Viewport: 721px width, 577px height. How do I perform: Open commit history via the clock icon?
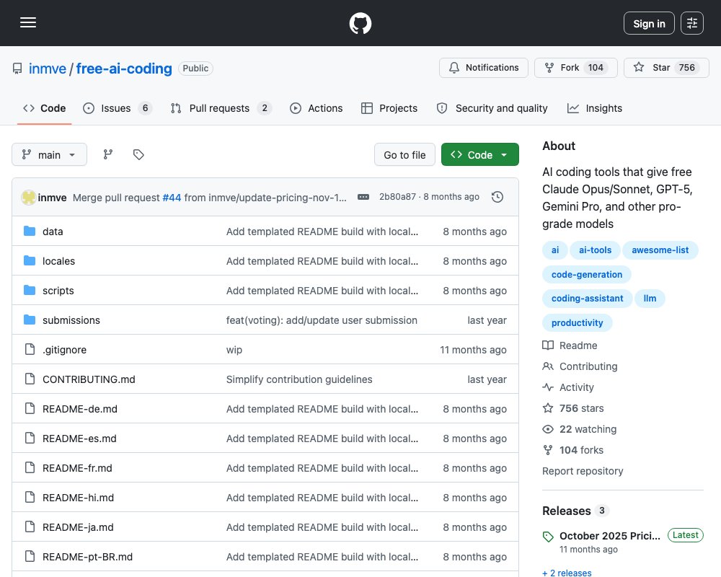pyautogui.click(x=497, y=197)
